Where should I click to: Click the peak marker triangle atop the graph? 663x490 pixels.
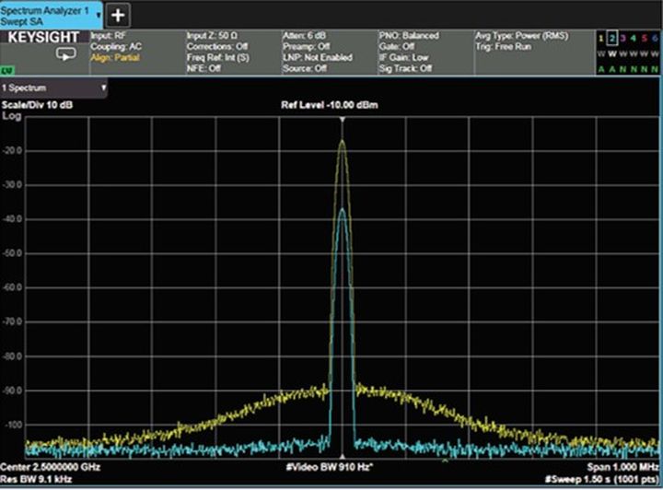[343, 121]
